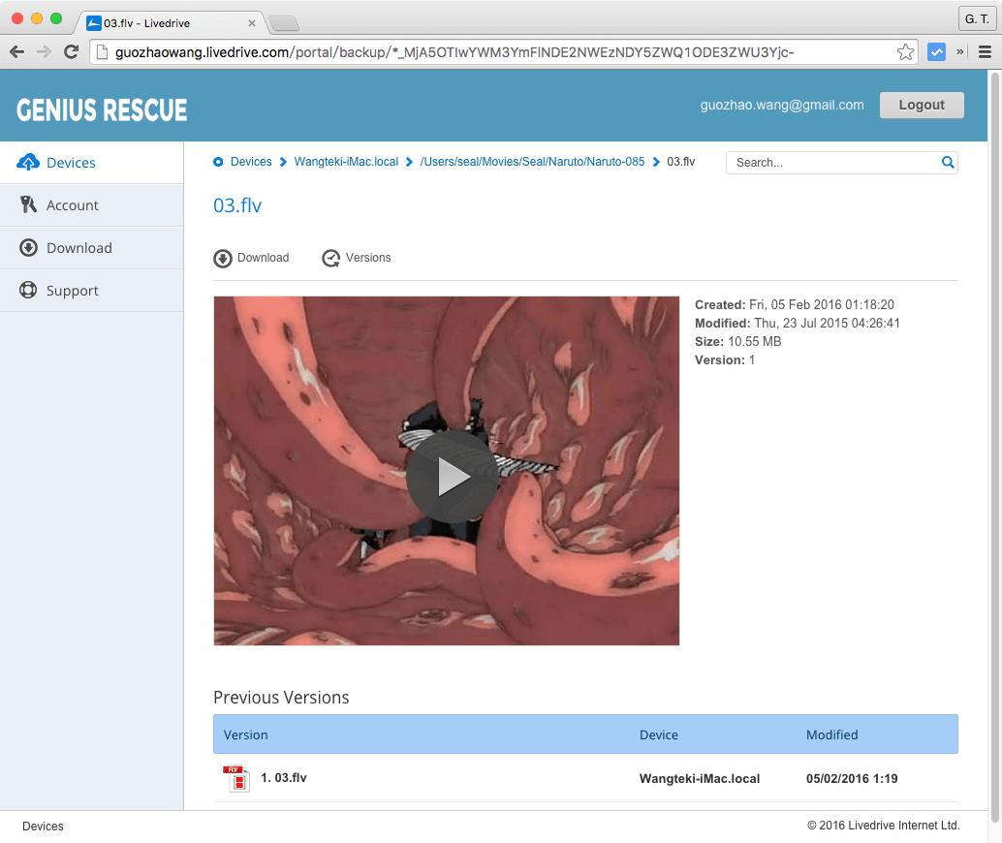1002x843 pixels.
Task: Go to Naruto-085 folder breadcrumb path
Action: [532, 162]
